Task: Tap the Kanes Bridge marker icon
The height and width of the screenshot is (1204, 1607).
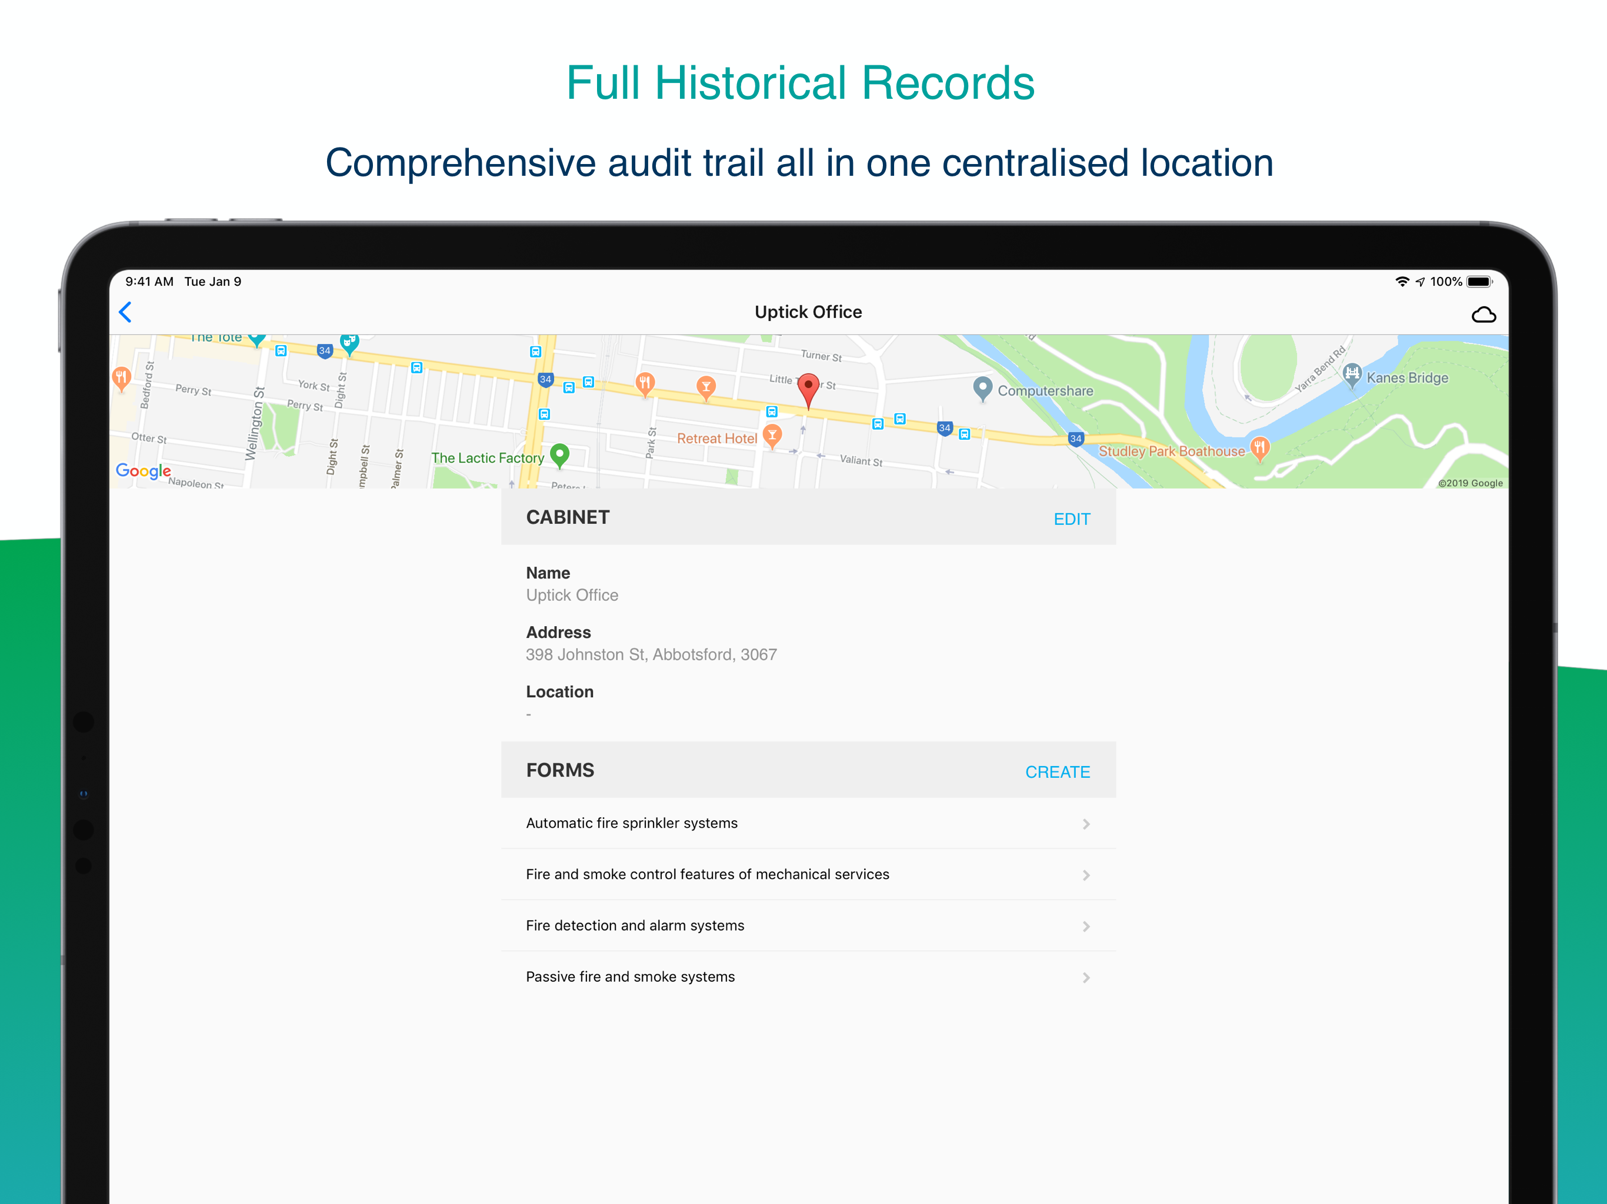Action: click(x=1352, y=376)
